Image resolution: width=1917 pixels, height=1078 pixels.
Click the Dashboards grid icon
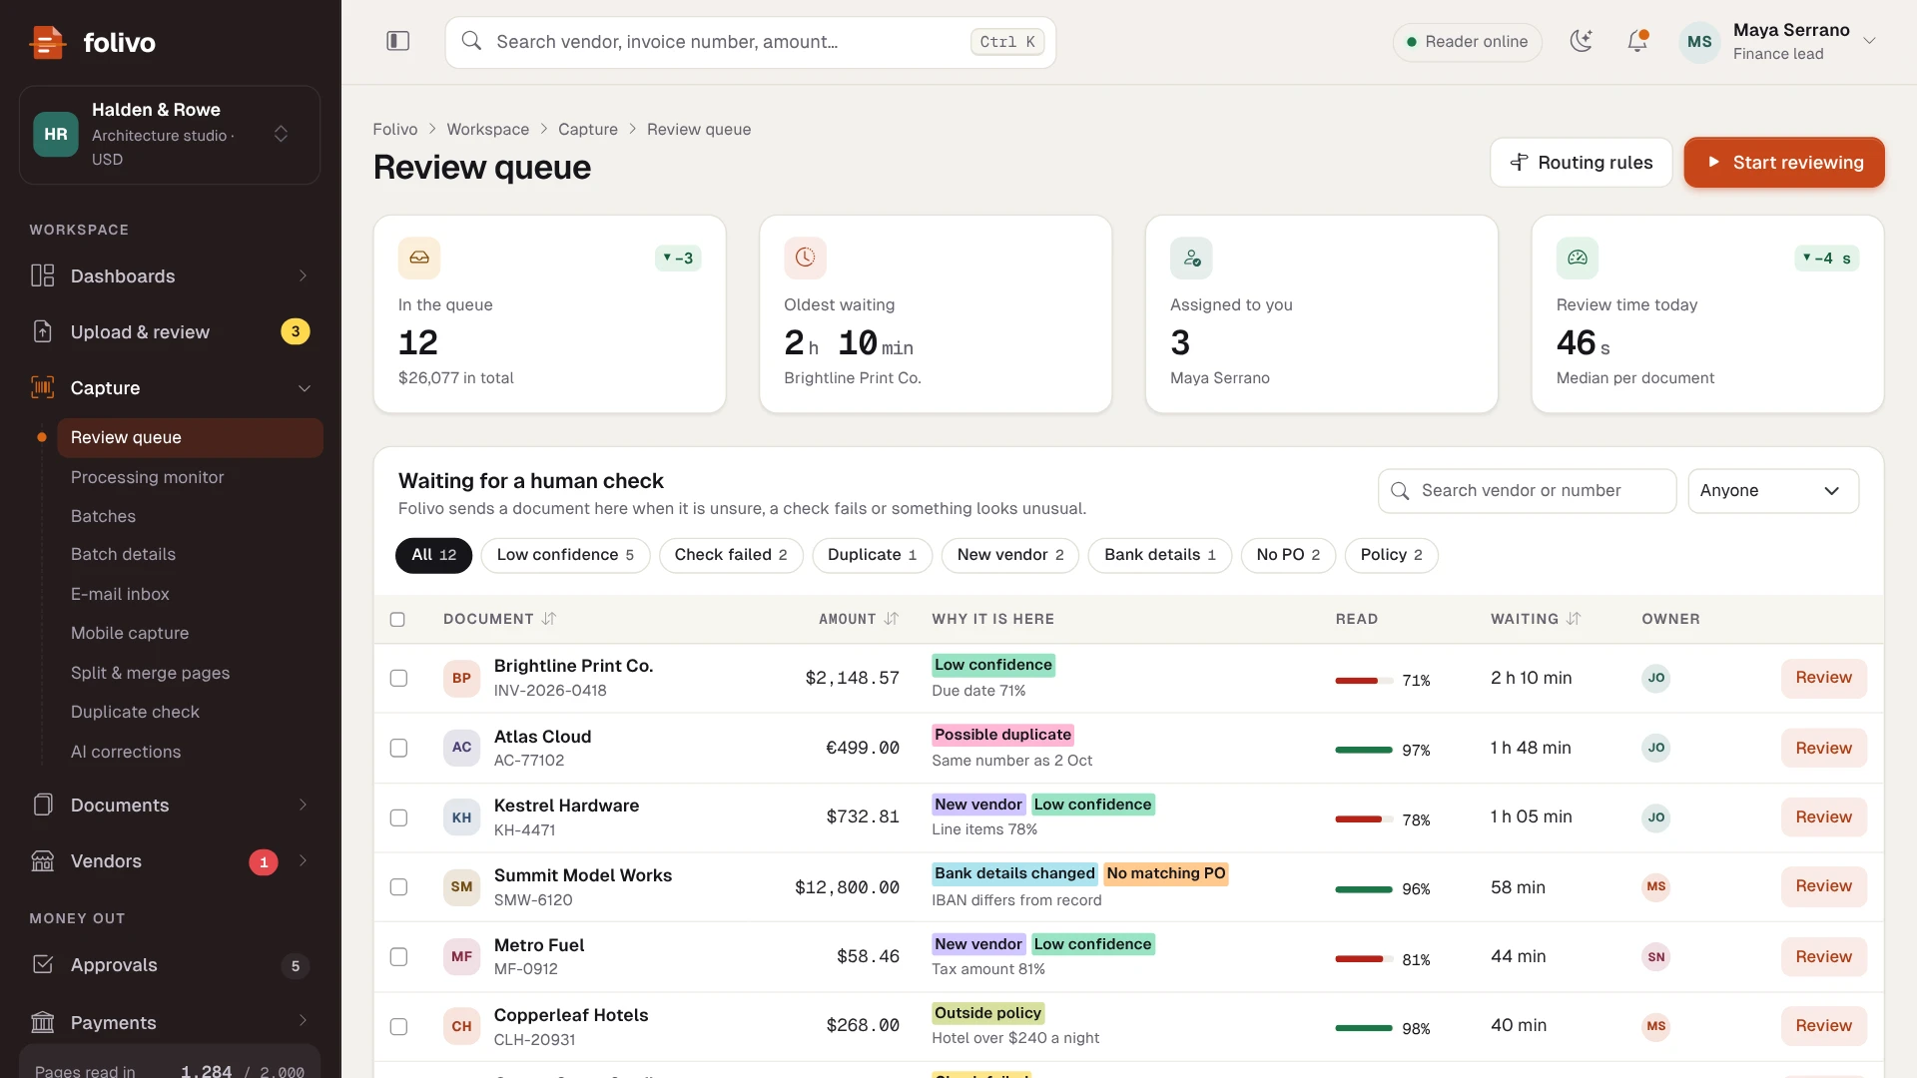[x=43, y=276]
